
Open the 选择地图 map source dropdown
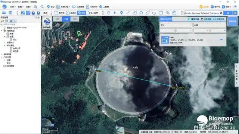click(x=47, y=23)
